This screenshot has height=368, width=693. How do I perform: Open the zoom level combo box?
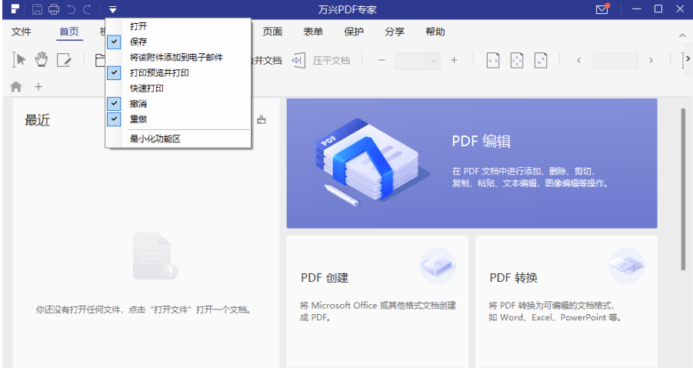tap(418, 60)
